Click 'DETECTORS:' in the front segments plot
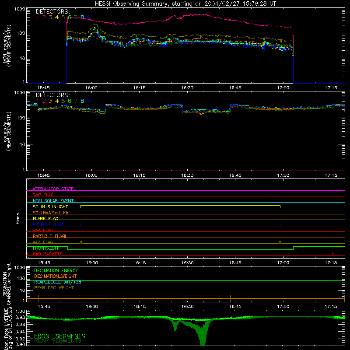Screen dimensions: 350x350 pos(52,11)
